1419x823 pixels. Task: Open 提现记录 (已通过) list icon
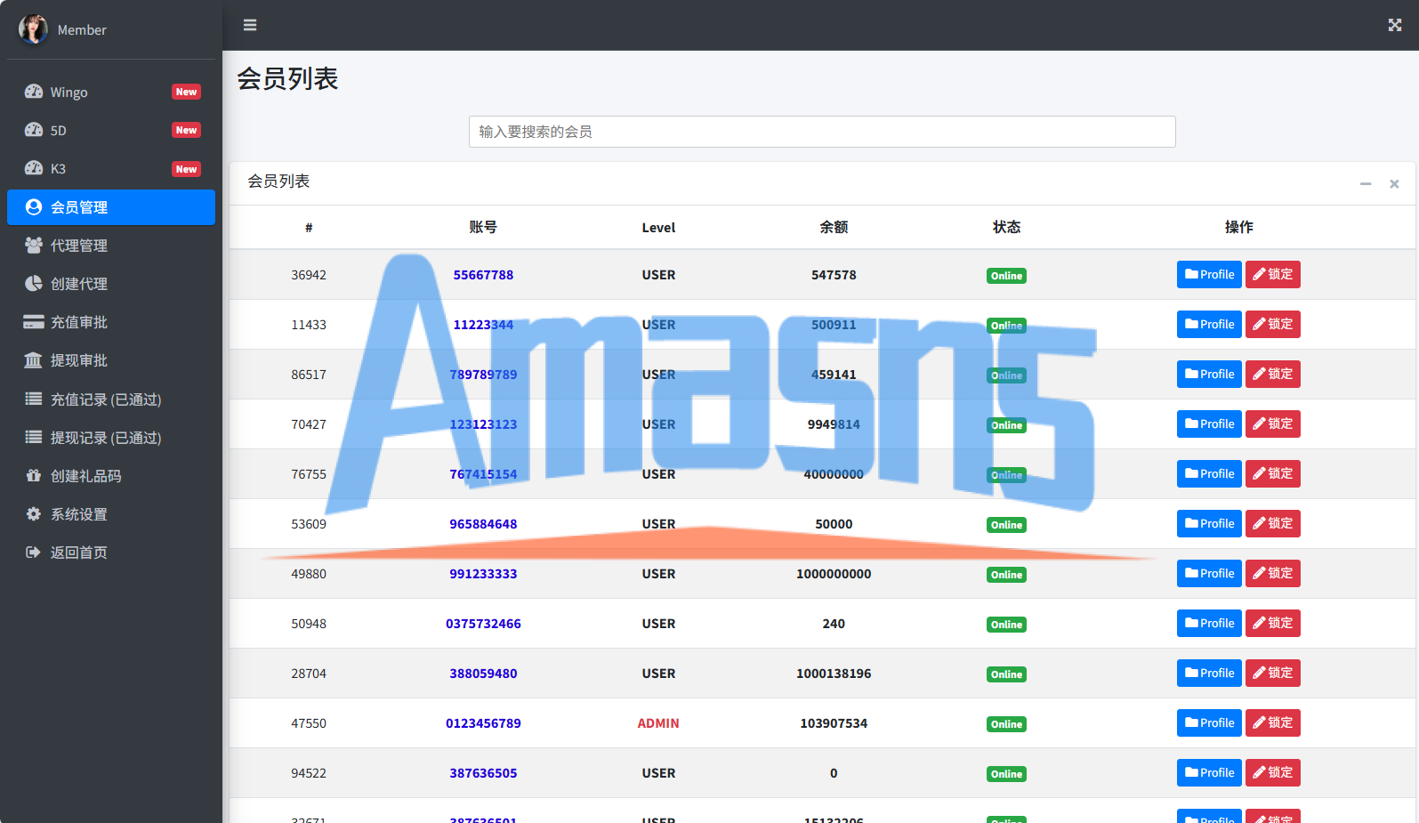(x=34, y=437)
